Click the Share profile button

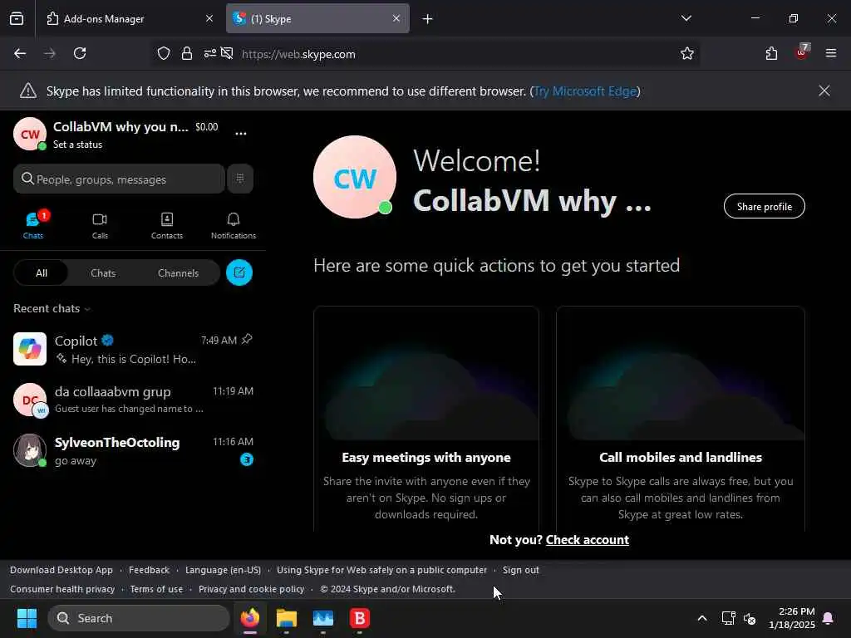click(765, 206)
